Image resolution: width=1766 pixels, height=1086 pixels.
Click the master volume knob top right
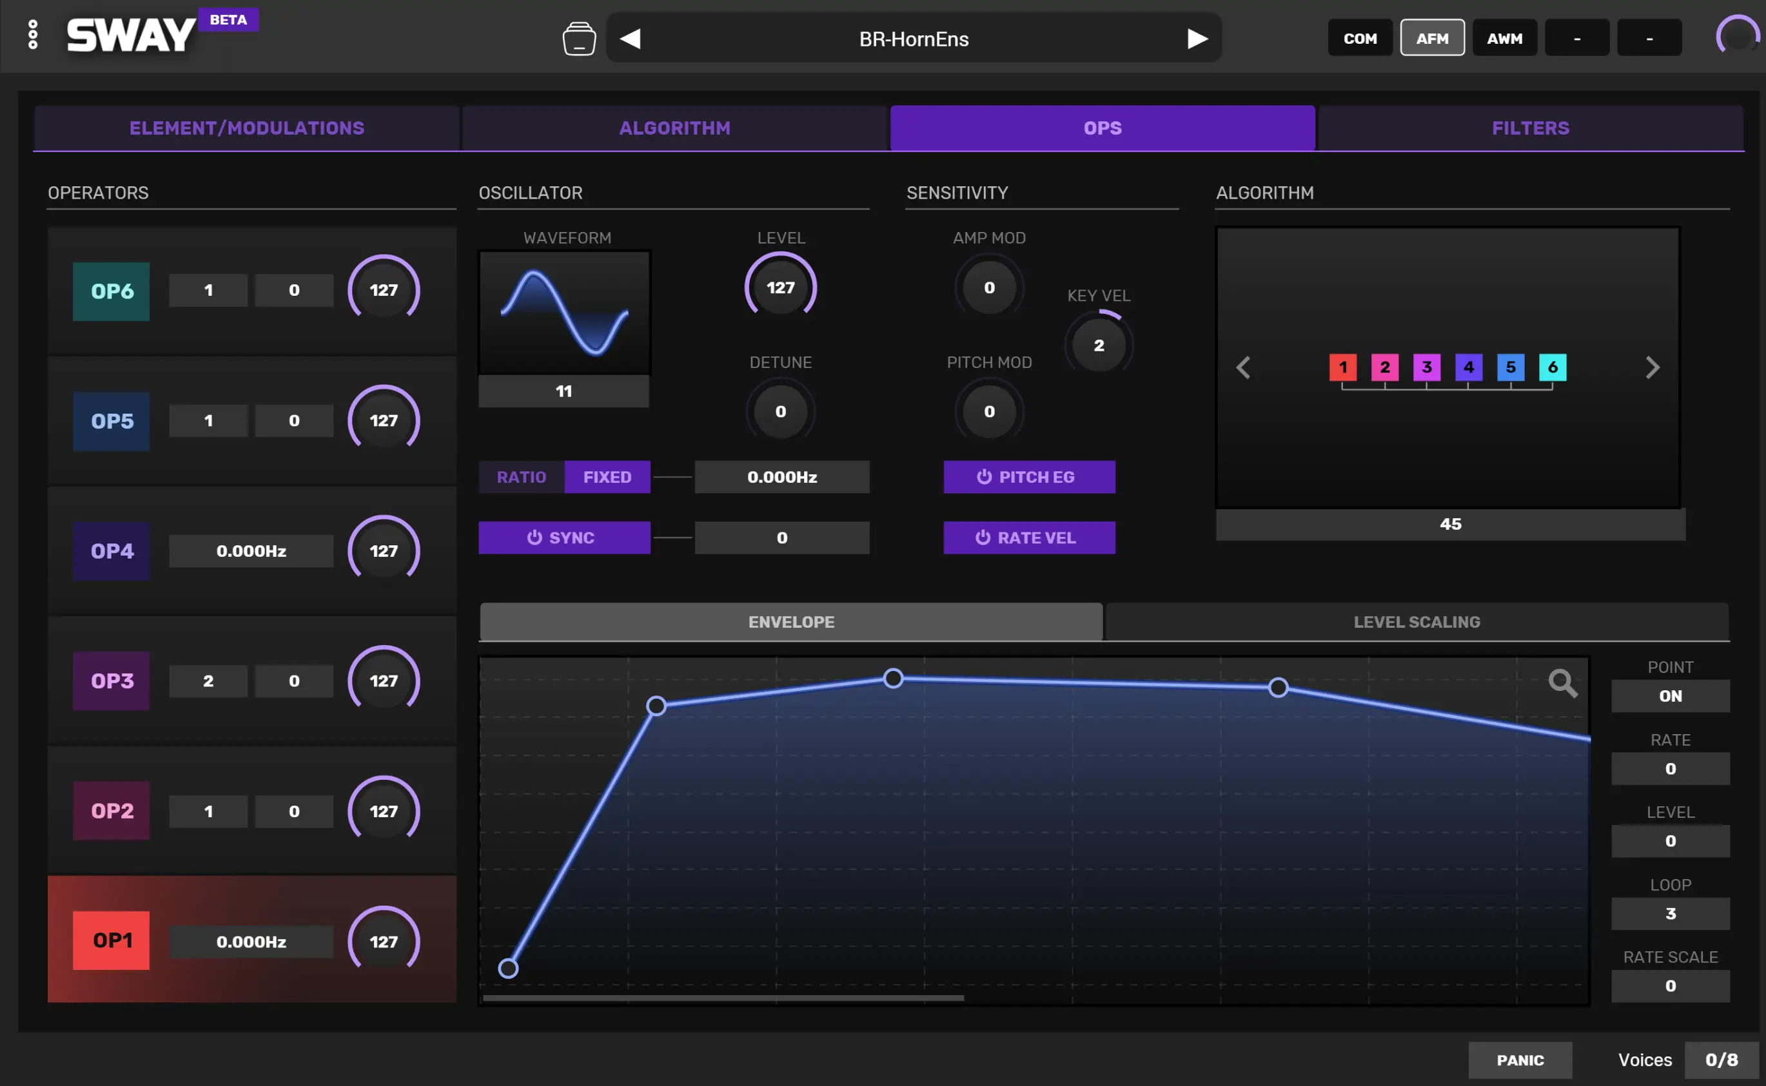pos(1737,36)
